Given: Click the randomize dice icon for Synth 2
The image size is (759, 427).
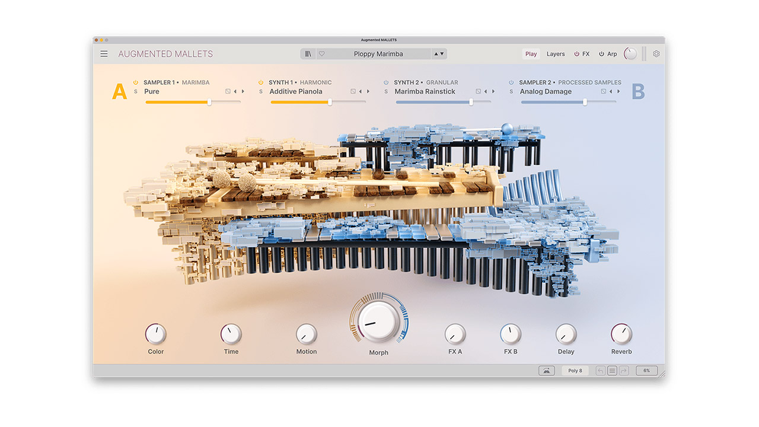Looking at the screenshot, I should coord(478,91).
